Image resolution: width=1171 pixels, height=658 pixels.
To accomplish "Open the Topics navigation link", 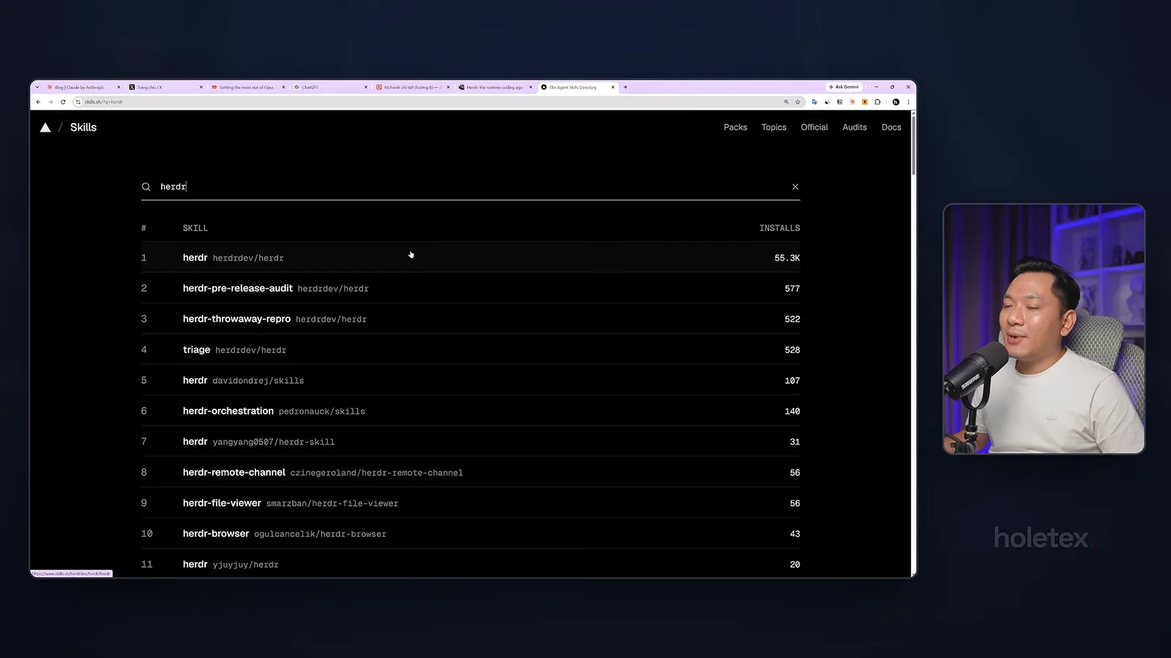I will point(774,127).
